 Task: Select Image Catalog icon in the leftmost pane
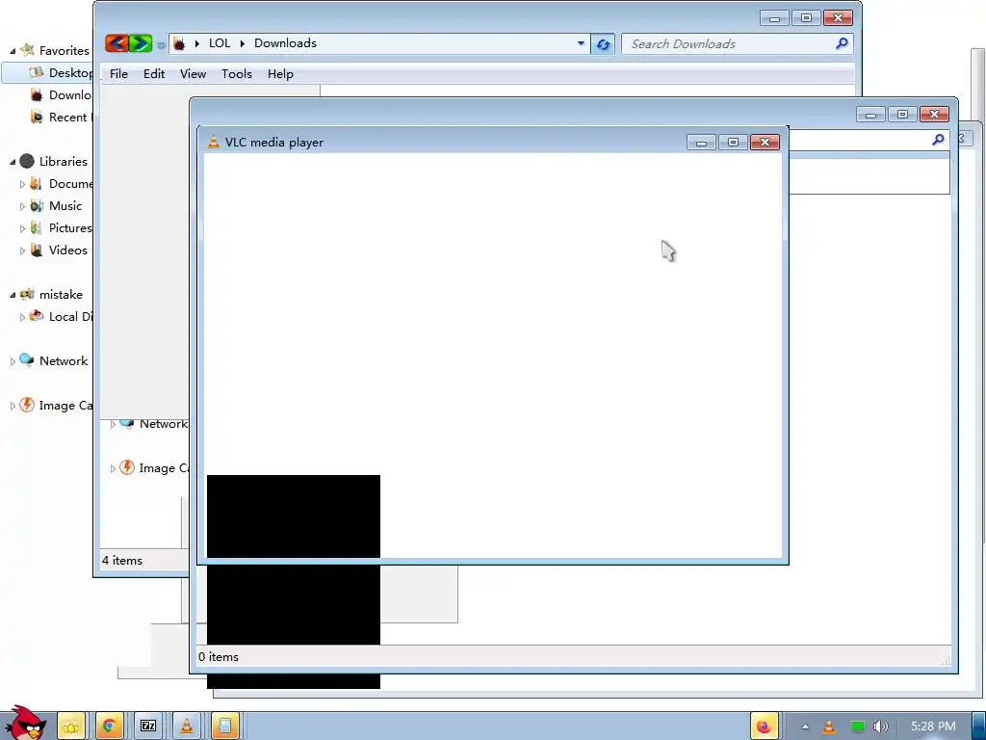[x=27, y=405]
